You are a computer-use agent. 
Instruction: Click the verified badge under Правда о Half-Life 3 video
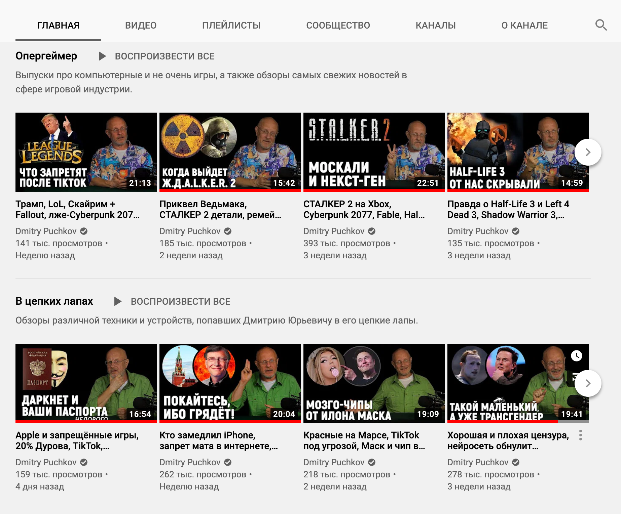click(x=516, y=231)
